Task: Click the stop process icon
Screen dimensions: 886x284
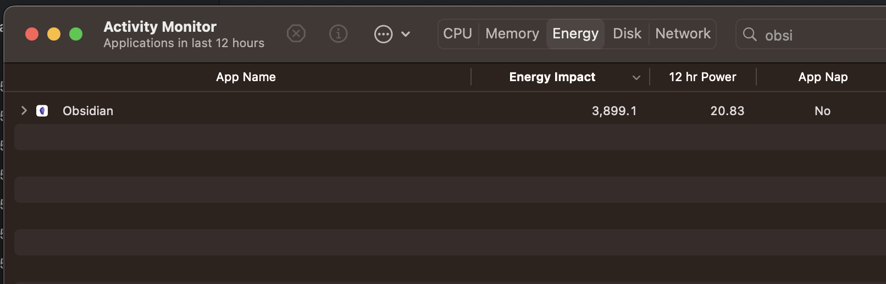Action: (x=296, y=34)
